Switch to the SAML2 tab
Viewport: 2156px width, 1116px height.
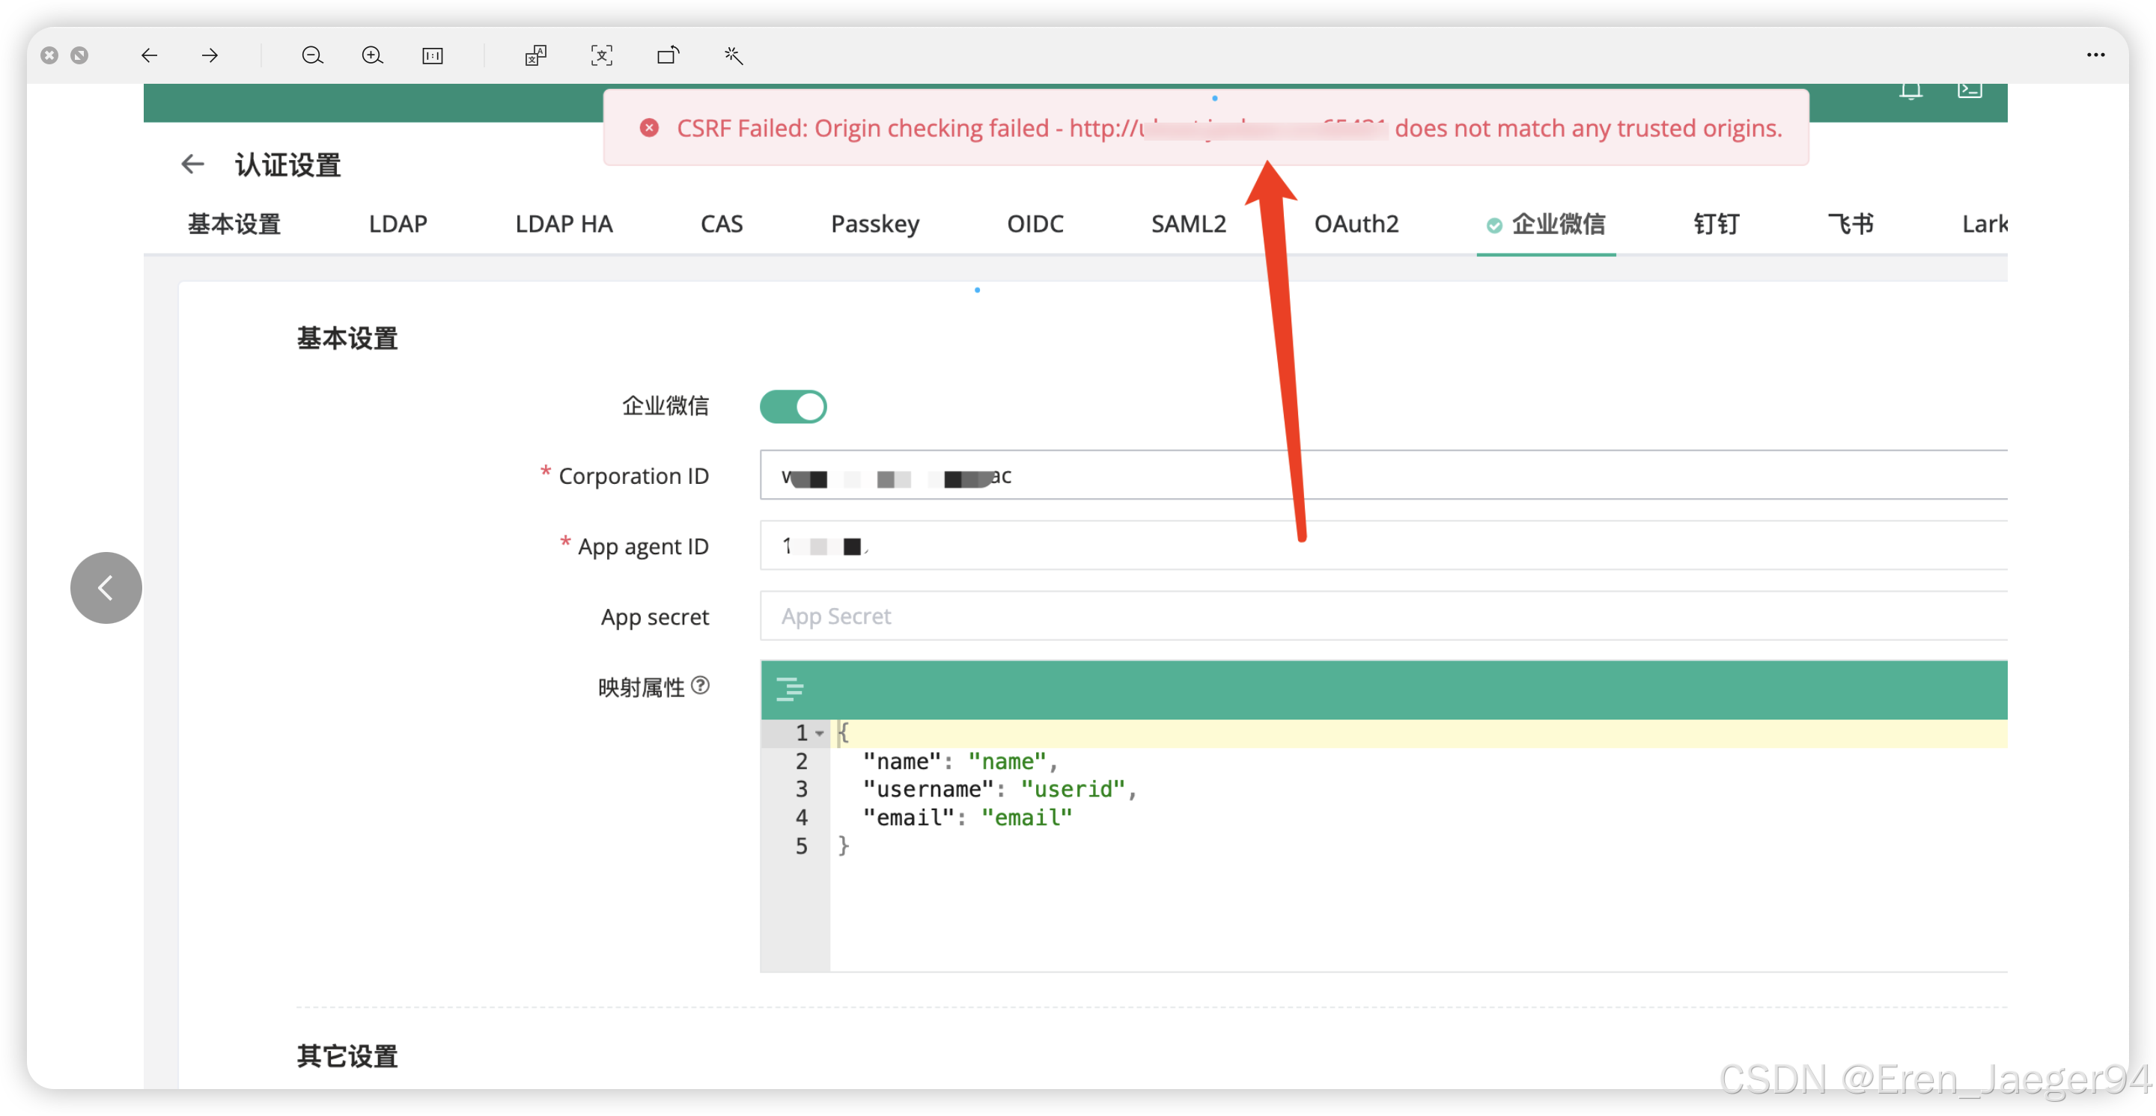1189,224
